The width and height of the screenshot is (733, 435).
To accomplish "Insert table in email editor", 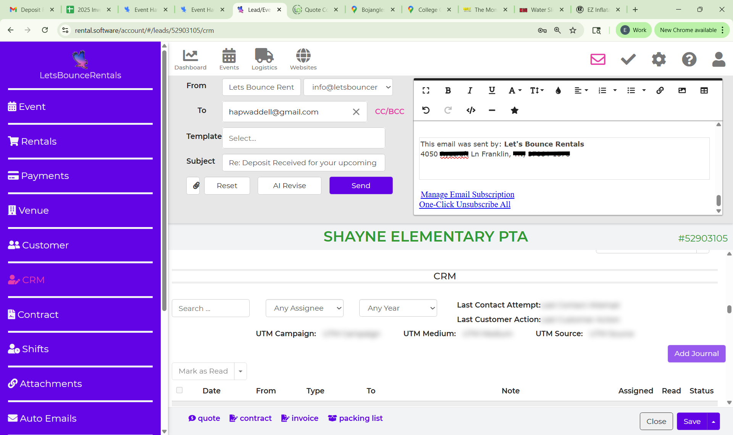I will [704, 90].
